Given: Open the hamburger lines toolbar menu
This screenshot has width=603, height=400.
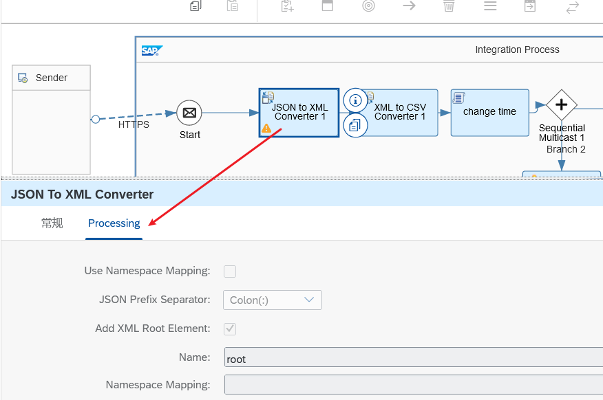Looking at the screenshot, I should tap(490, 6).
